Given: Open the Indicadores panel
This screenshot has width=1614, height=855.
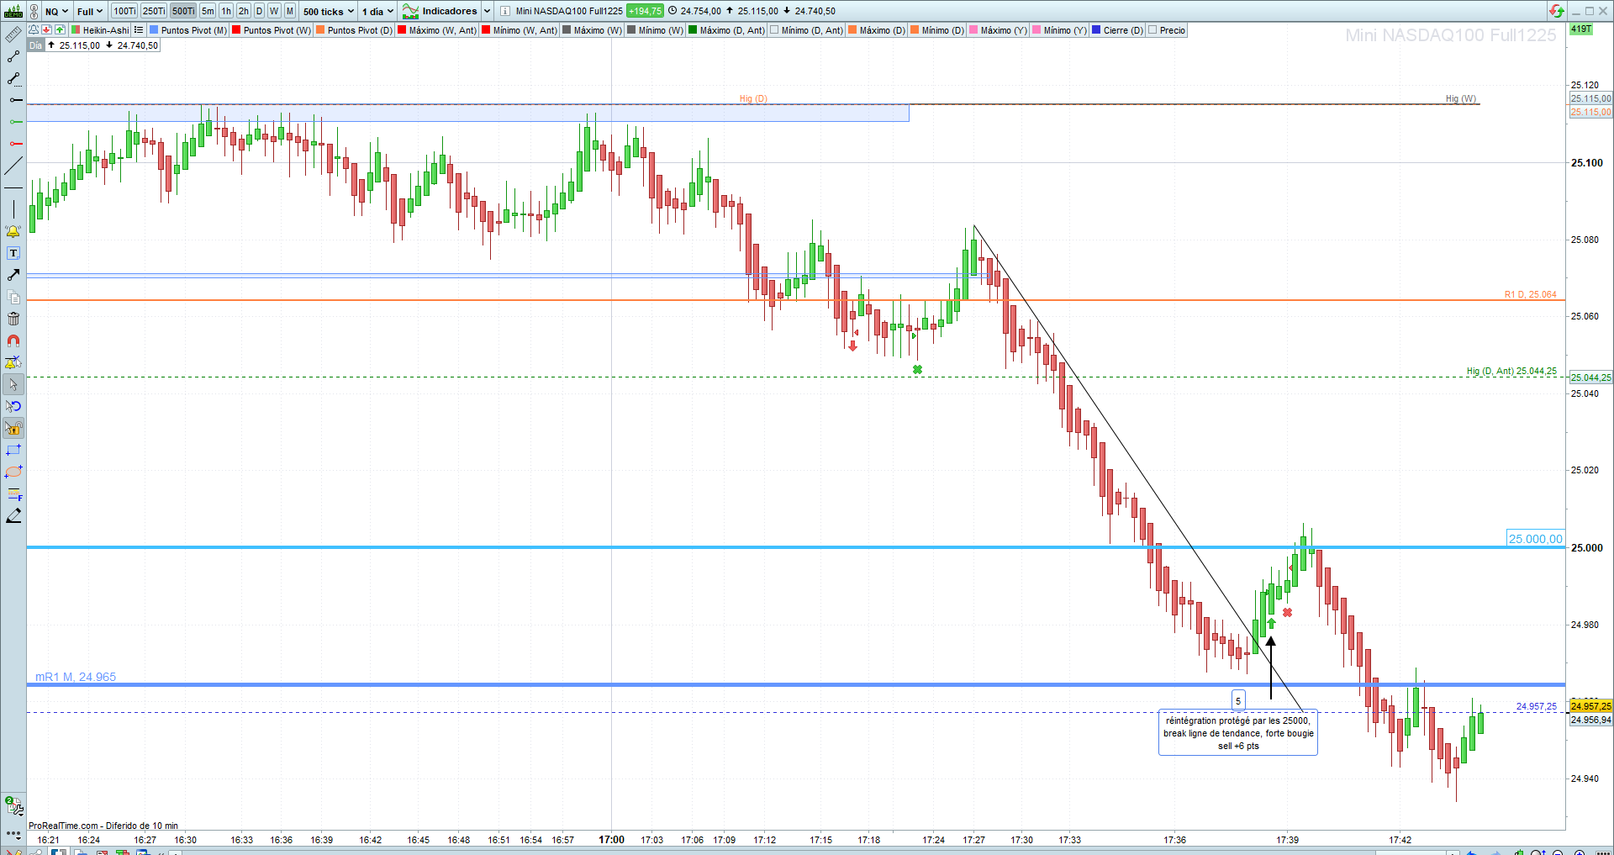Looking at the screenshot, I should 446,11.
